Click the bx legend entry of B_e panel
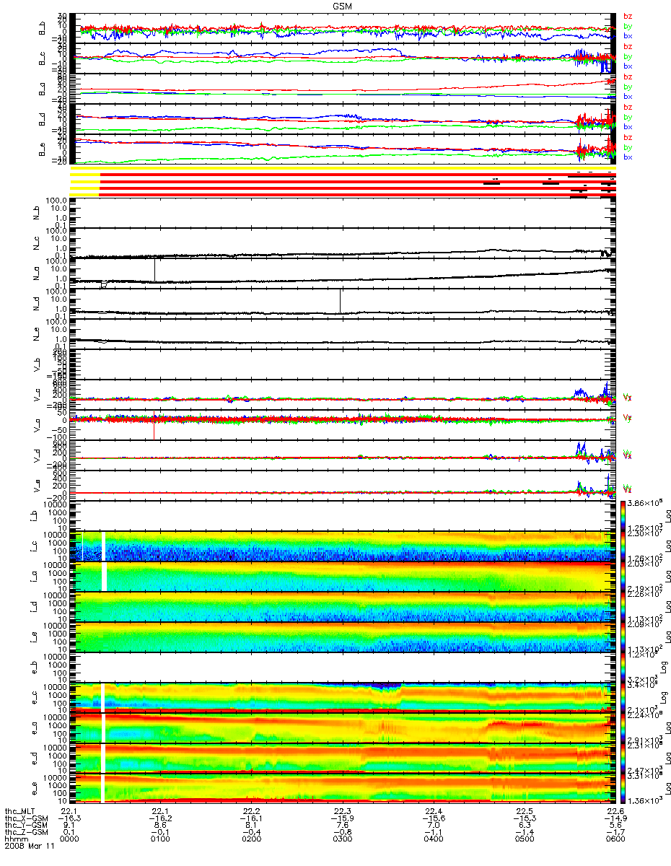This screenshot has width=671, height=866. click(627, 157)
